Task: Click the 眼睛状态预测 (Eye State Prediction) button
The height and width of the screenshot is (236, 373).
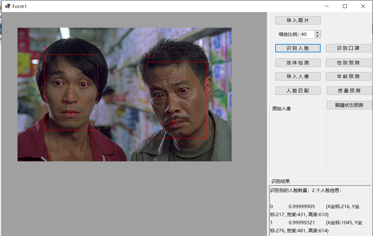Action: [x=349, y=105]
